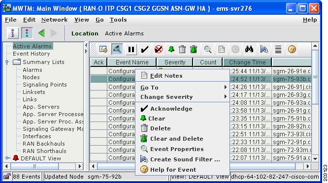Open the File menu
The image size is (328, 183).
click(11, 20)
